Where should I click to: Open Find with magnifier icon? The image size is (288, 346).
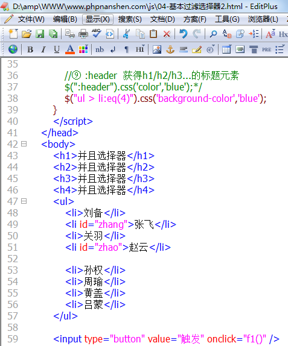(x=213, y=34)
